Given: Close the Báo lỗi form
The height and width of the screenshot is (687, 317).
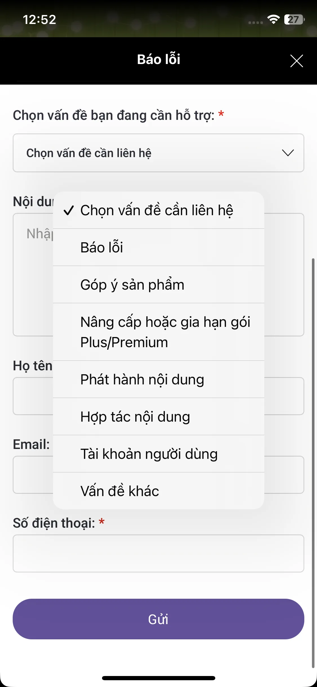Looking at the screenshot, I should 296,61.
